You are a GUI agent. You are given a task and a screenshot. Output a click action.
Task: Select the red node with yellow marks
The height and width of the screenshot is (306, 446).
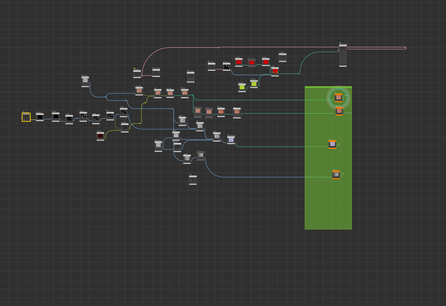(275, 71)
